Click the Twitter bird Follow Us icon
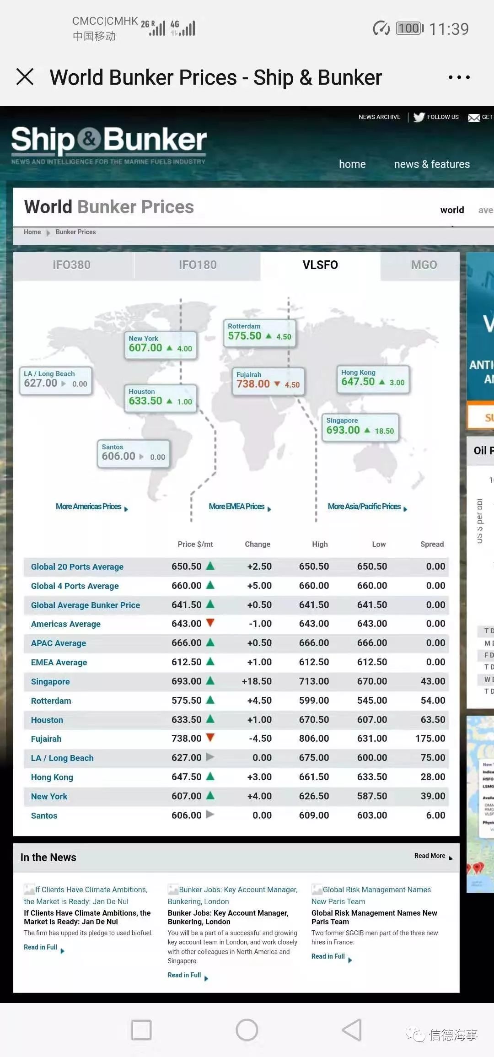The image size is (494, 1057). pos(419,117)
